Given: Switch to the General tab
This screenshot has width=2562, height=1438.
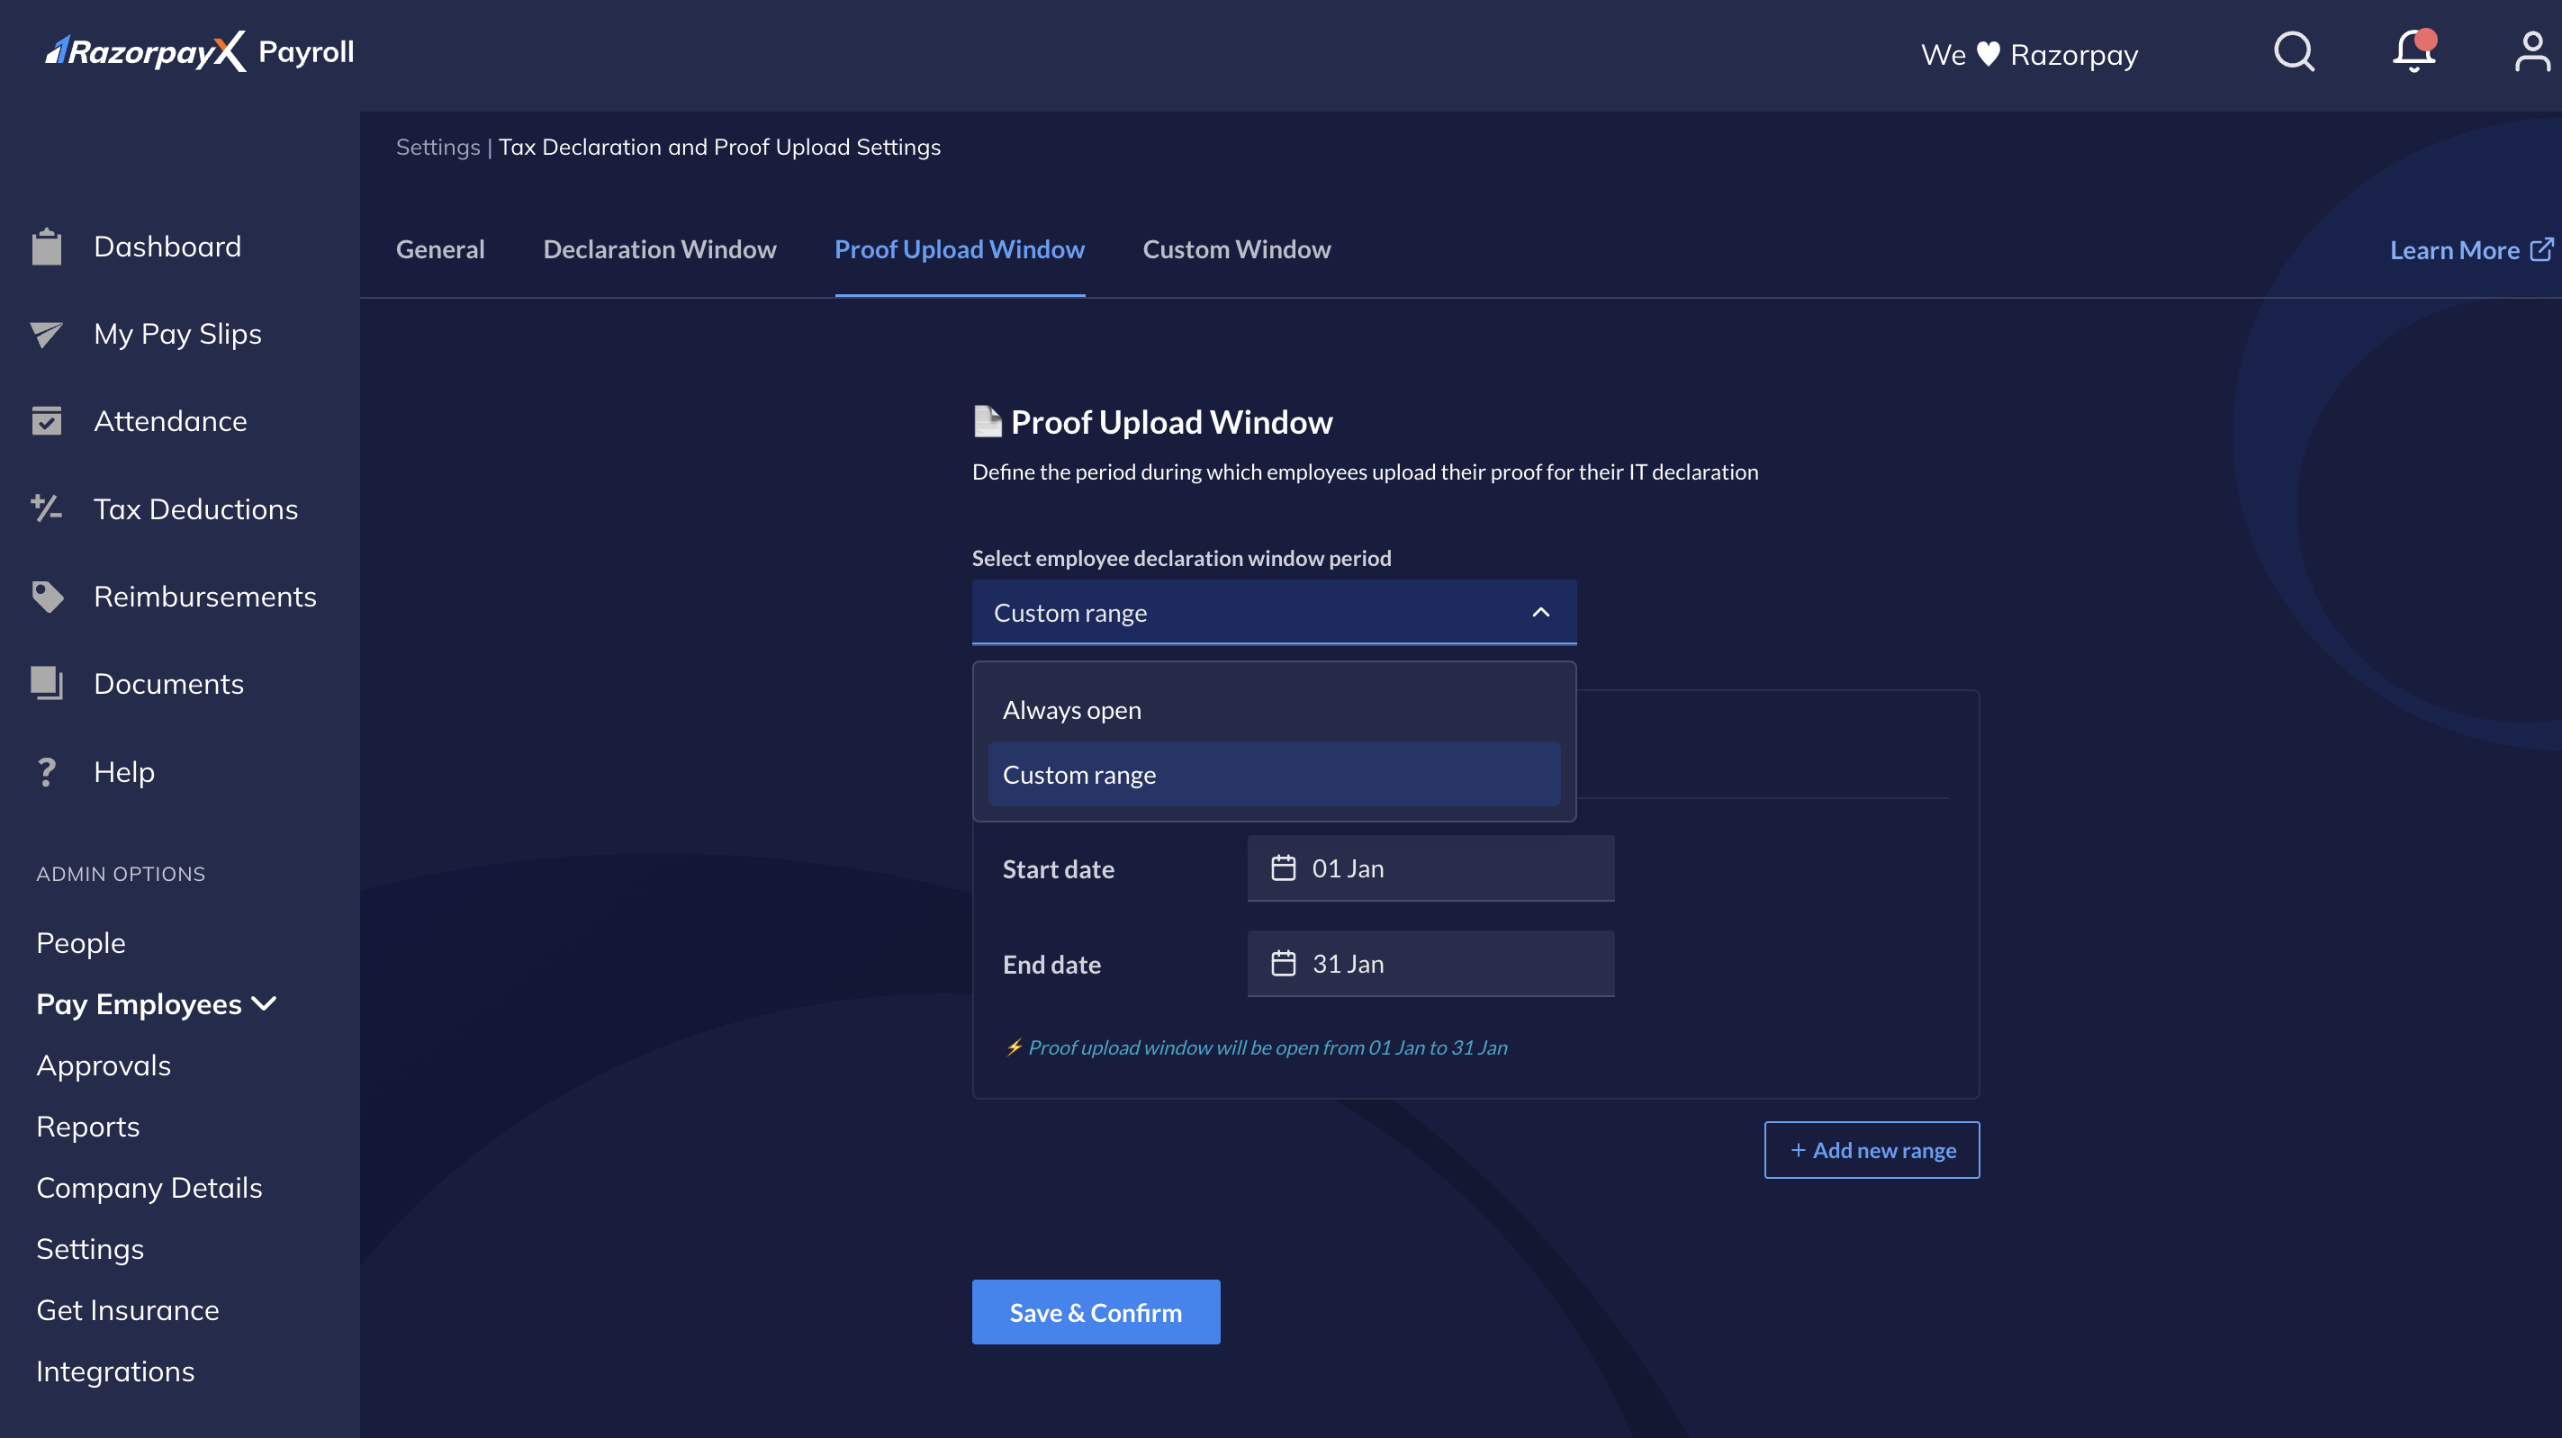Looking at the screenshot, I should [x=440, y=249].
